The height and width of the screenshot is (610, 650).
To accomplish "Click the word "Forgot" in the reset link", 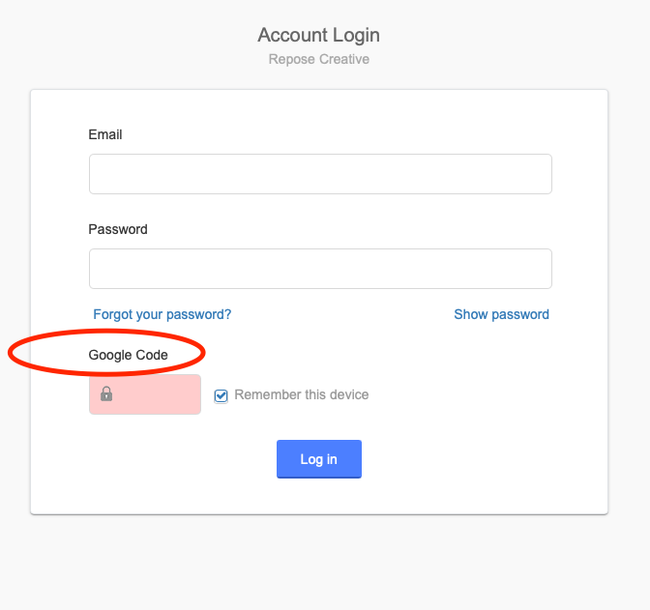I will coord(112,314).
